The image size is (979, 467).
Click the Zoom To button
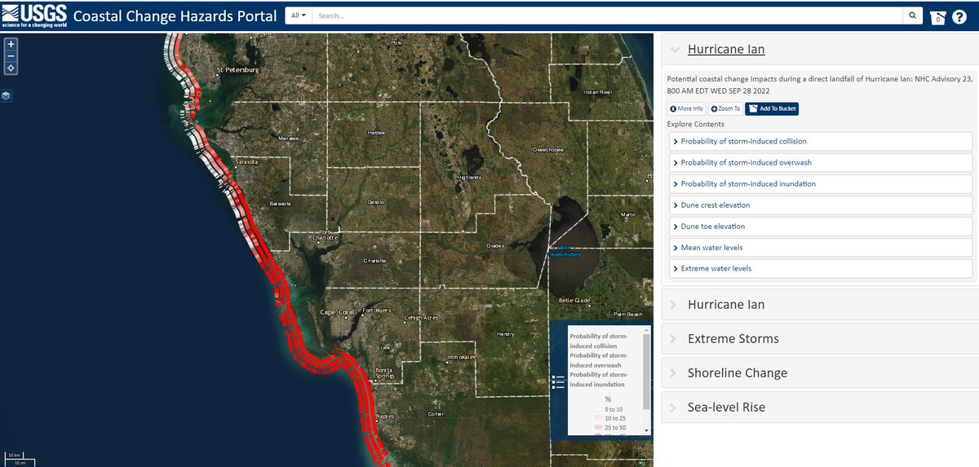click(725, 108)
